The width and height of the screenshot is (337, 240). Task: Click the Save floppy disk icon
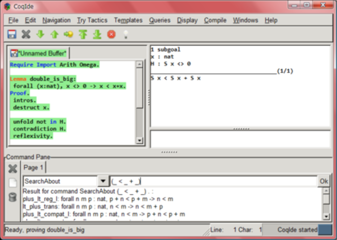pos(12,34)
